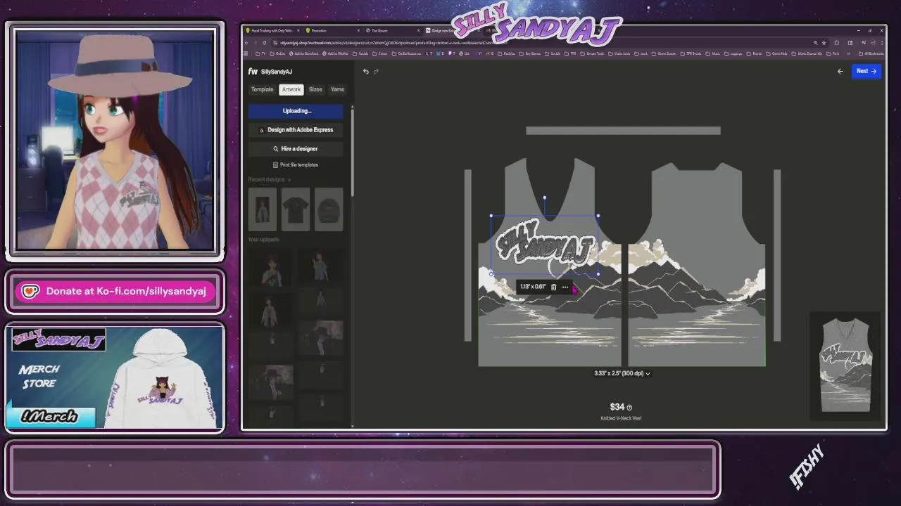Open the browser apps grid icon
Image resolution: width=901 pixels, height=506 pixels.
coord(246,53)
